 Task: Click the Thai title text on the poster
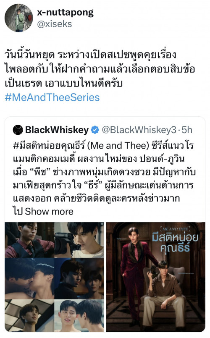tap(175, 243)
